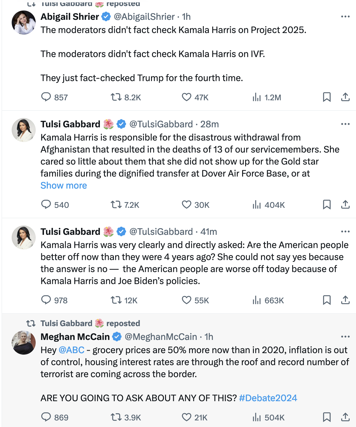Screen dimensions: 356x427
Task: Open more options on Meghan McCain's tweet
Action: pos(345,337)
